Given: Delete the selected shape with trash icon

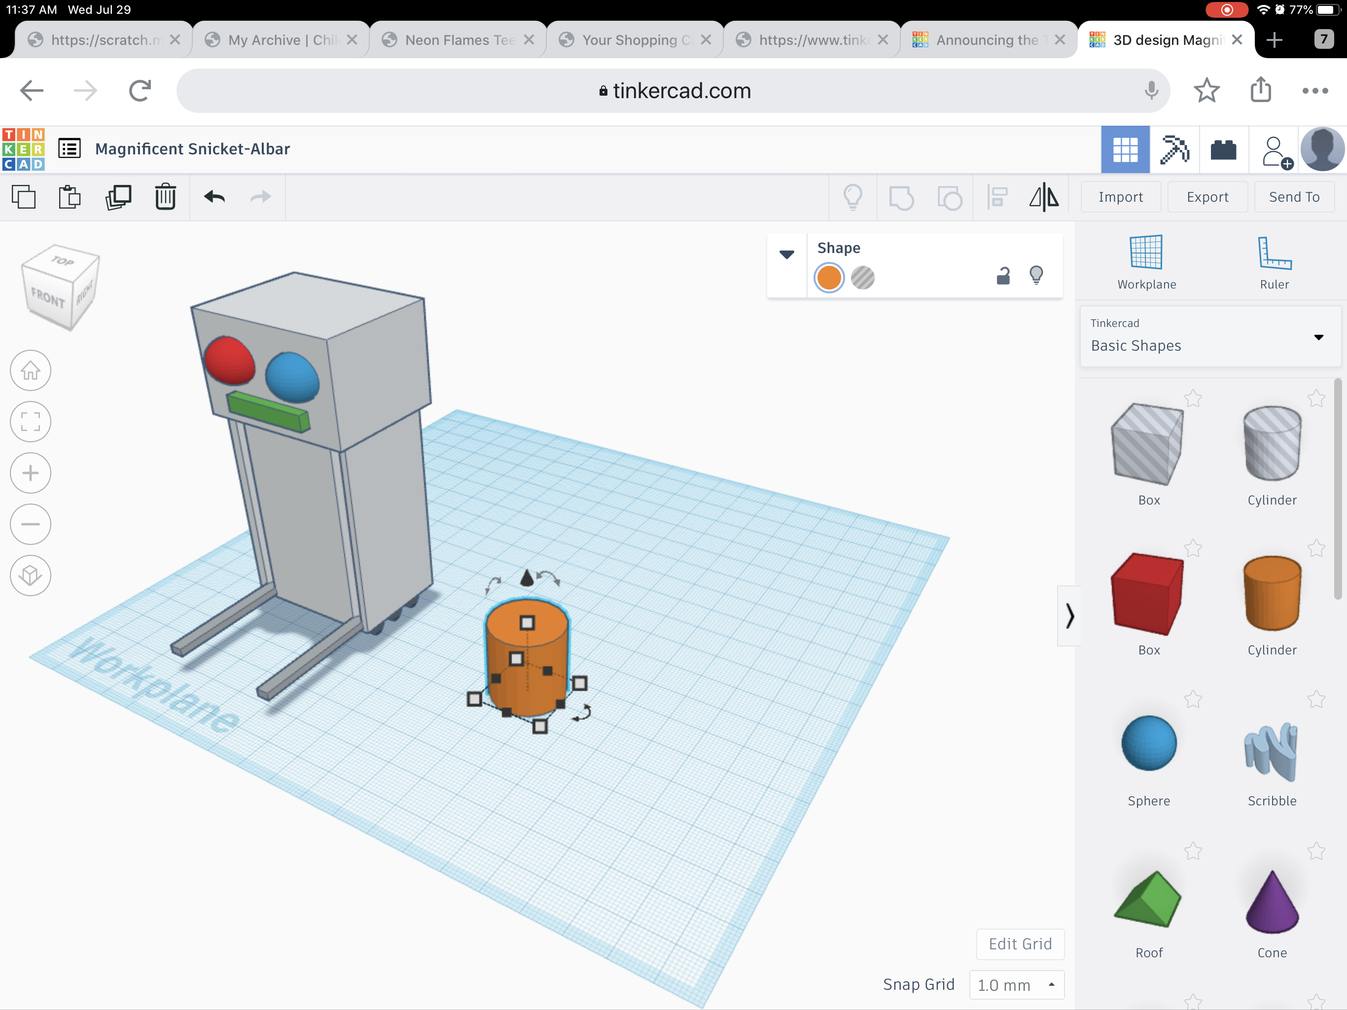Looking at the screenshot, I should click(x=165, y=197).
